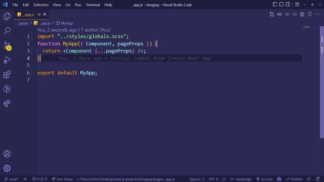Open the Terminal menu
This screenshot has height=182, width=324.
(x=93, y=5)
